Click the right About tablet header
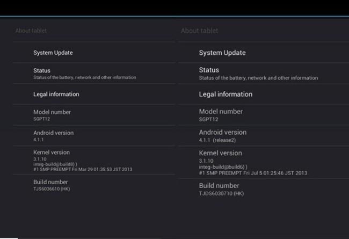The width and height of the screenshot is (349, 239). pos(199,31)
